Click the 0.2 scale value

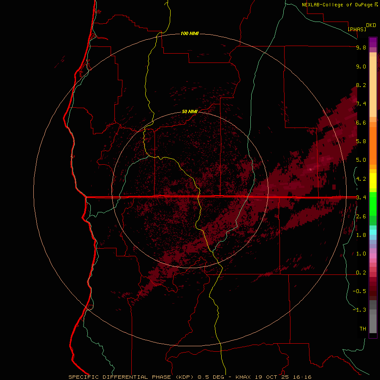[x=361, y=273]
